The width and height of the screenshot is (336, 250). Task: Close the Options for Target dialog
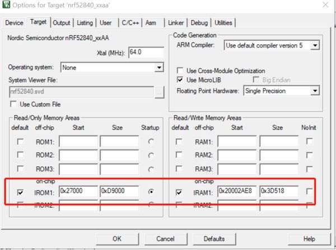pos(325,4)
